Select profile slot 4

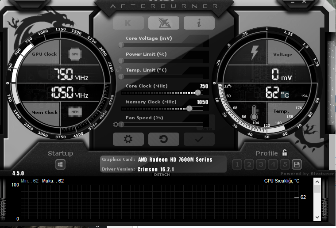273,164
